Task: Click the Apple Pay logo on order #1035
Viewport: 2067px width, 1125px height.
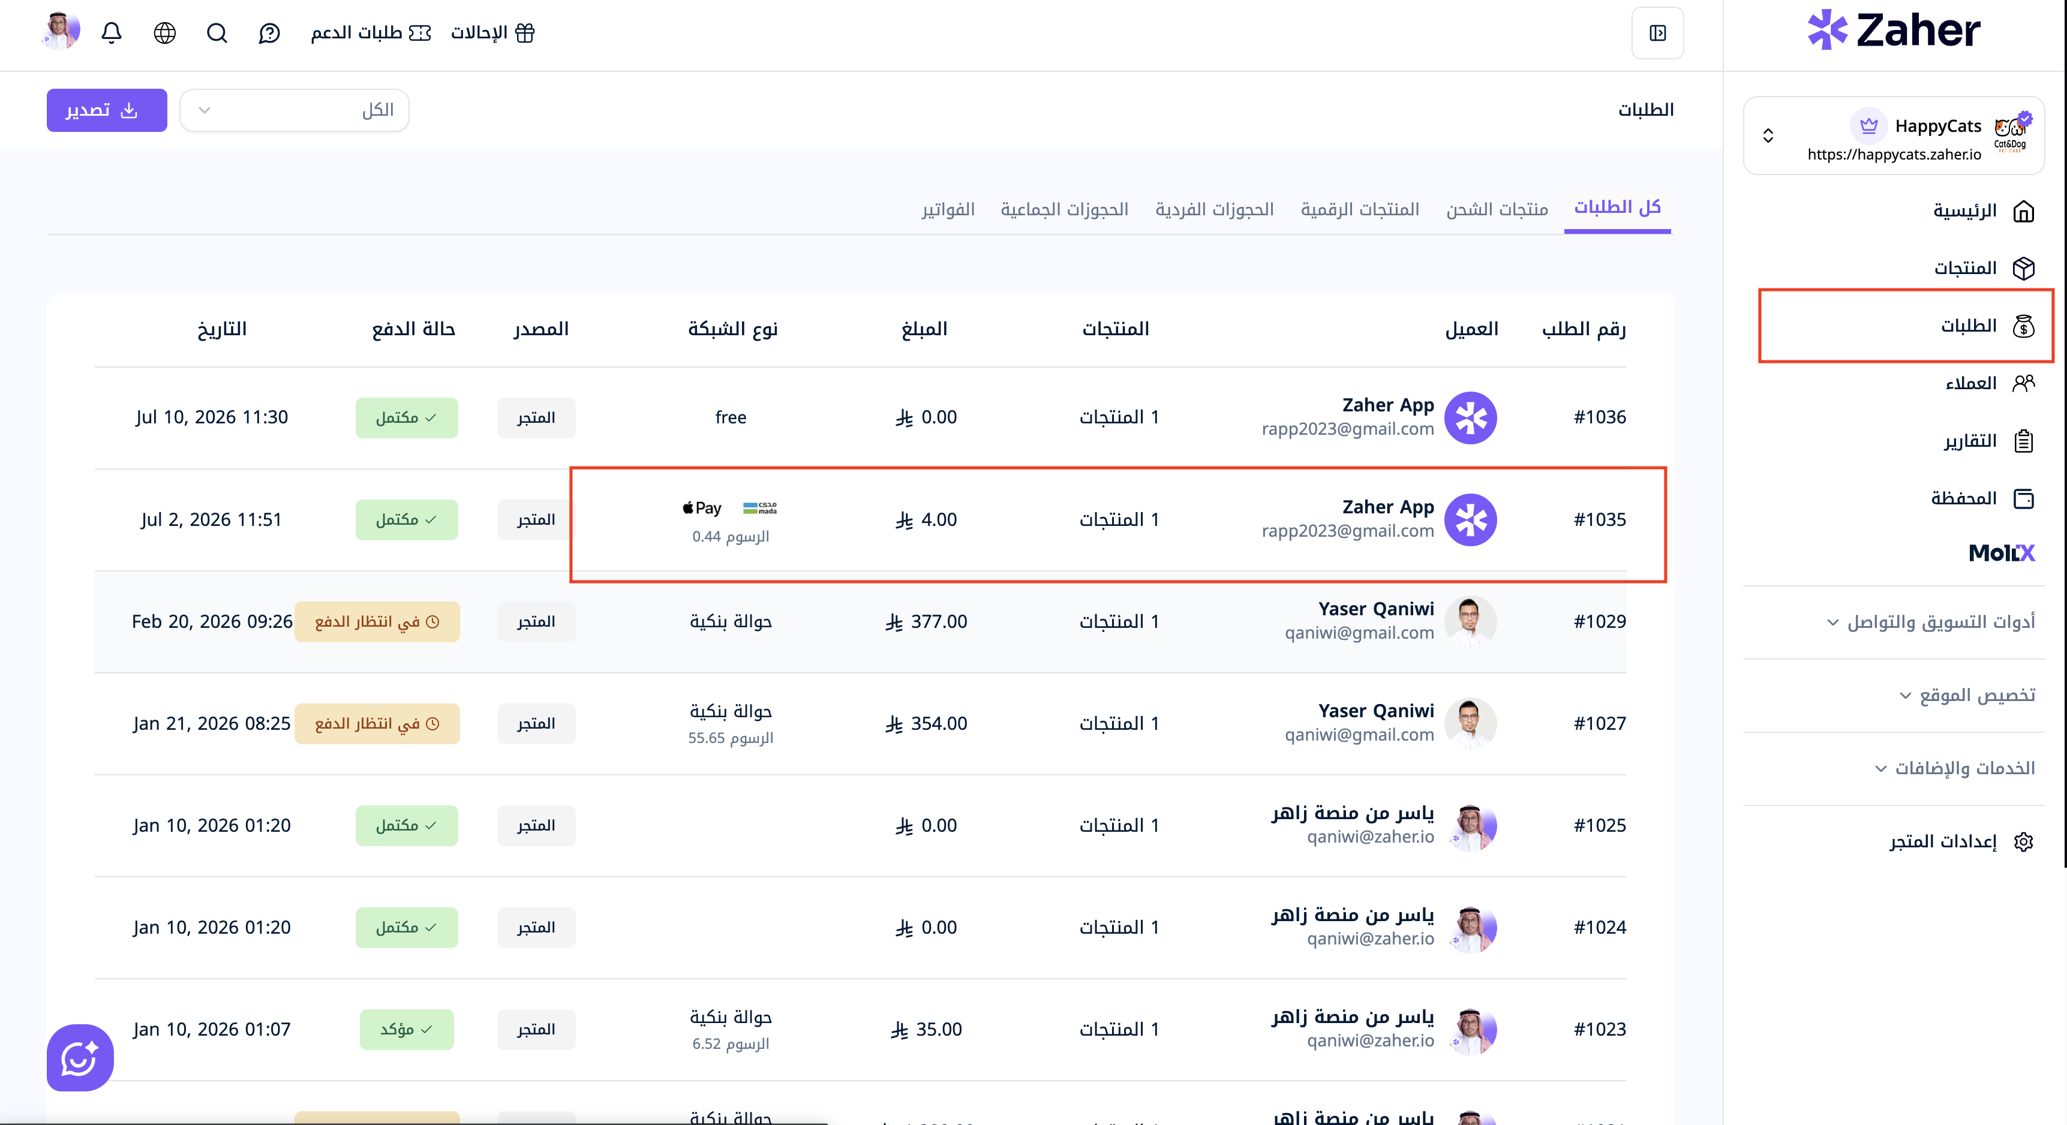Action: coord(702,508)
